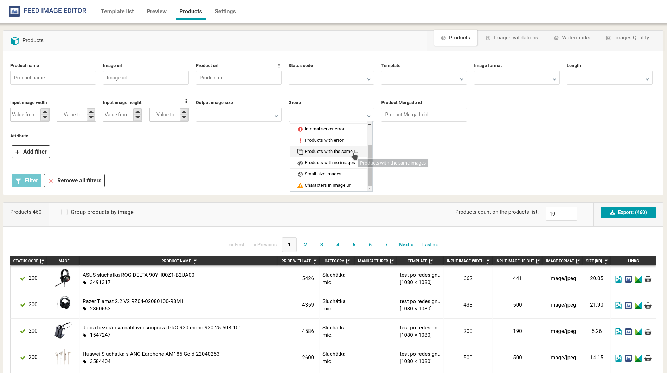Image resolution: width=667 pixels, height=373 pixels.
Task: Open Input image height options kebab menu
Action: [x=186, y=101]
